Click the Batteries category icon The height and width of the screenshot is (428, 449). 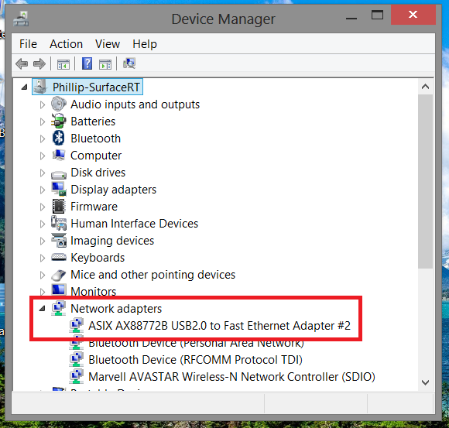click(59, 121)
